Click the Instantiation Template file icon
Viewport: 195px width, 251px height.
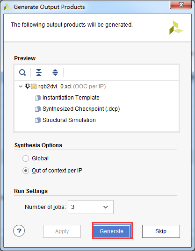tap(38, 98)
